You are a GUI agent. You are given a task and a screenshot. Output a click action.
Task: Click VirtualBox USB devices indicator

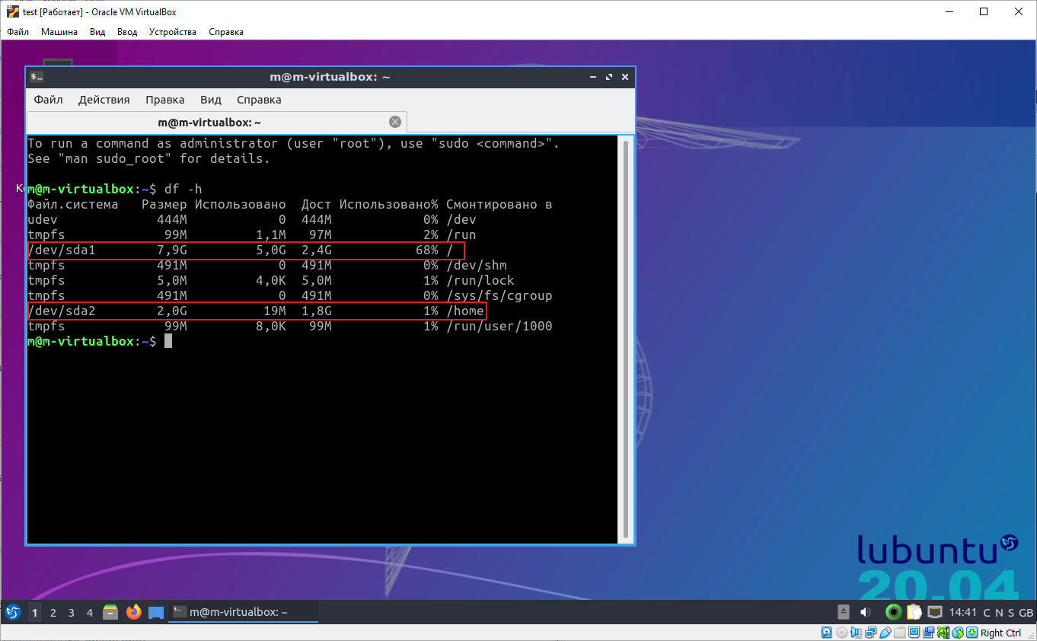coord(885,633)
